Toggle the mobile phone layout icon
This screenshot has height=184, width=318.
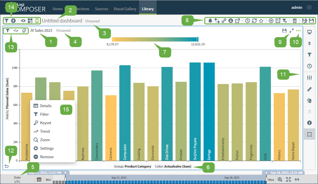pyautogui.click(x=37, y=21)
